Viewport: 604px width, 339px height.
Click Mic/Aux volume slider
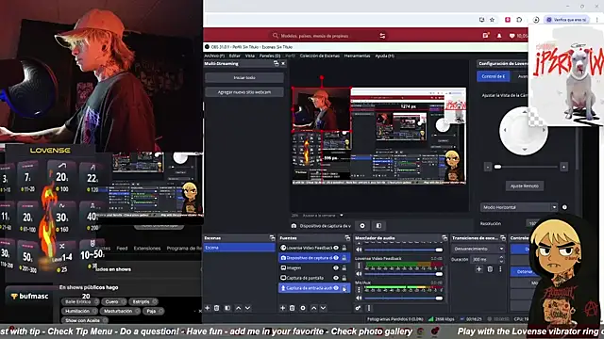(x=403, y=298)
